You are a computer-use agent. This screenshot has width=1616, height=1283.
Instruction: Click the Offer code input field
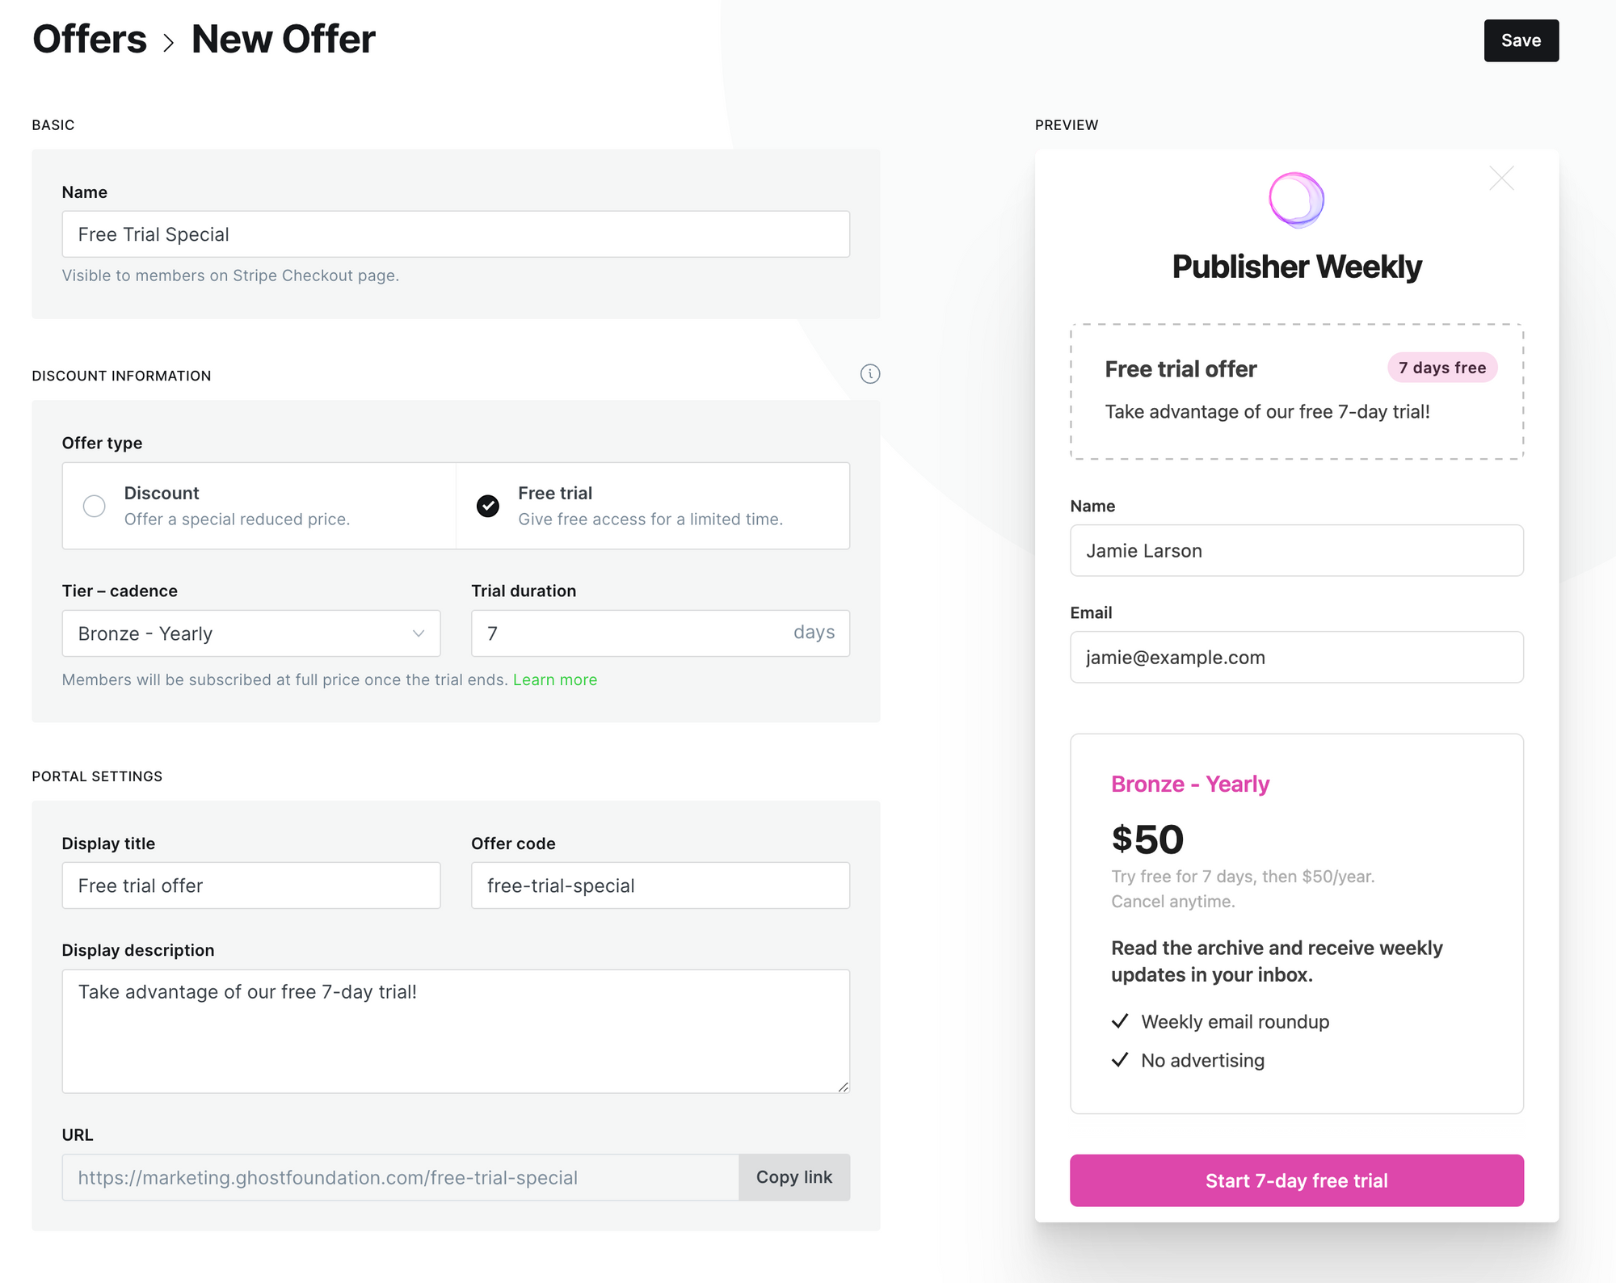(x=660, y=885)
